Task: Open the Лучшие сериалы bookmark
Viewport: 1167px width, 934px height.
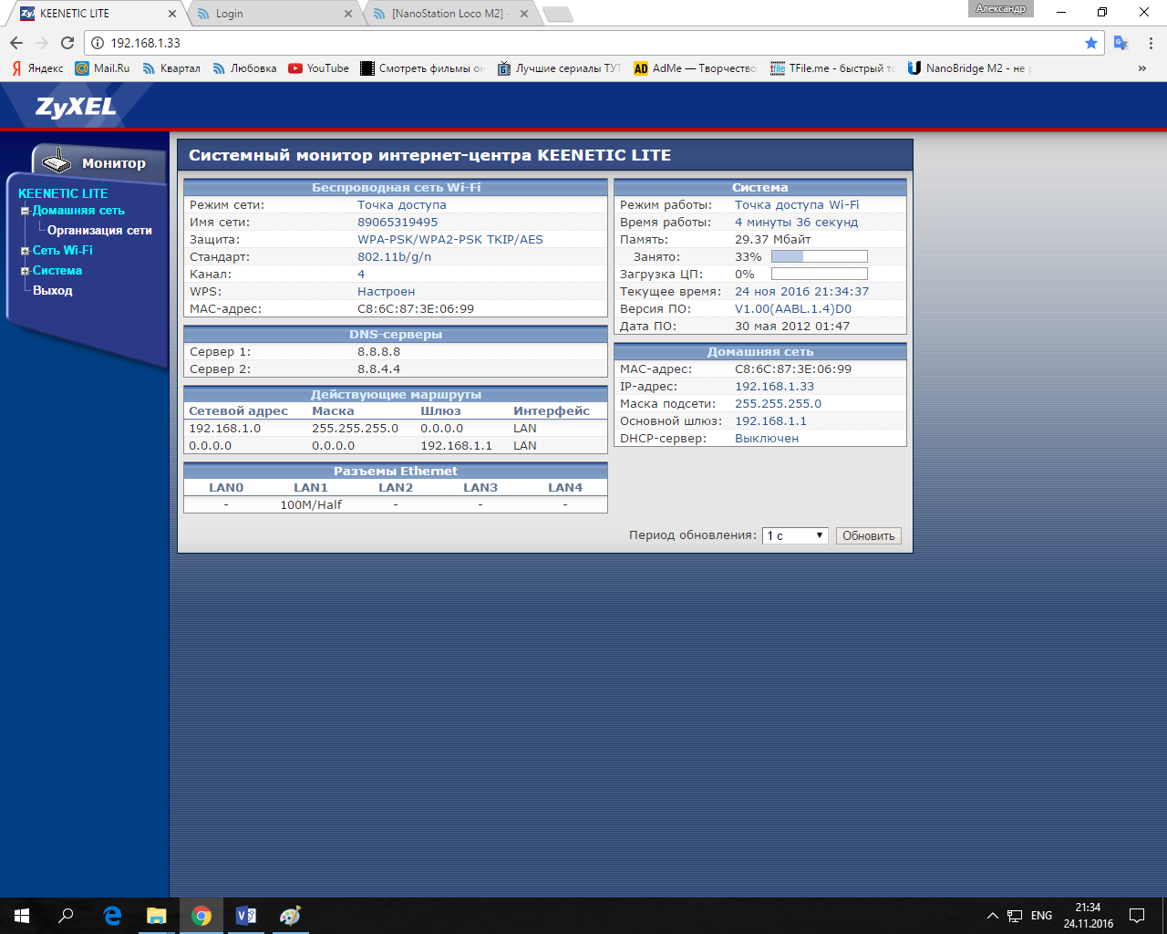Action: click(x=559, y=68)
